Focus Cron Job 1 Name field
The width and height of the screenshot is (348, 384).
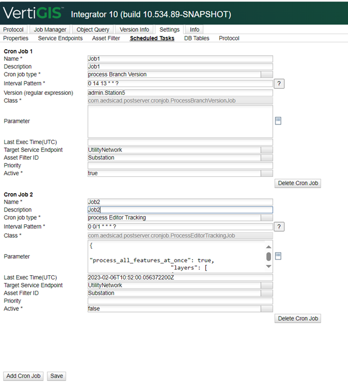tap(180, 59)
